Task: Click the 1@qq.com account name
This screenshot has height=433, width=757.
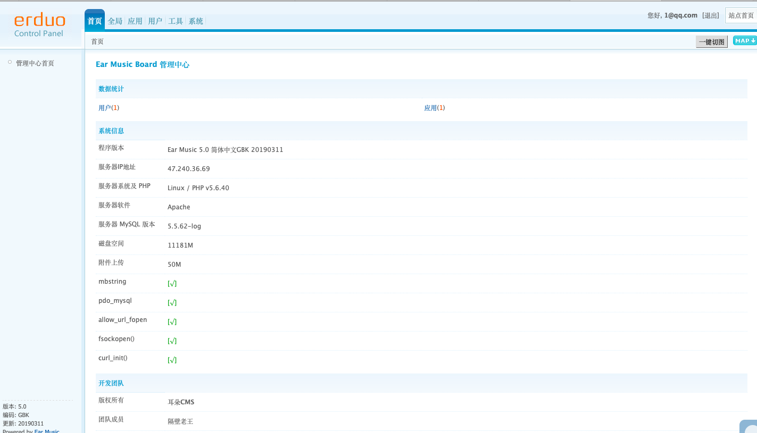Action: point(680,15)
